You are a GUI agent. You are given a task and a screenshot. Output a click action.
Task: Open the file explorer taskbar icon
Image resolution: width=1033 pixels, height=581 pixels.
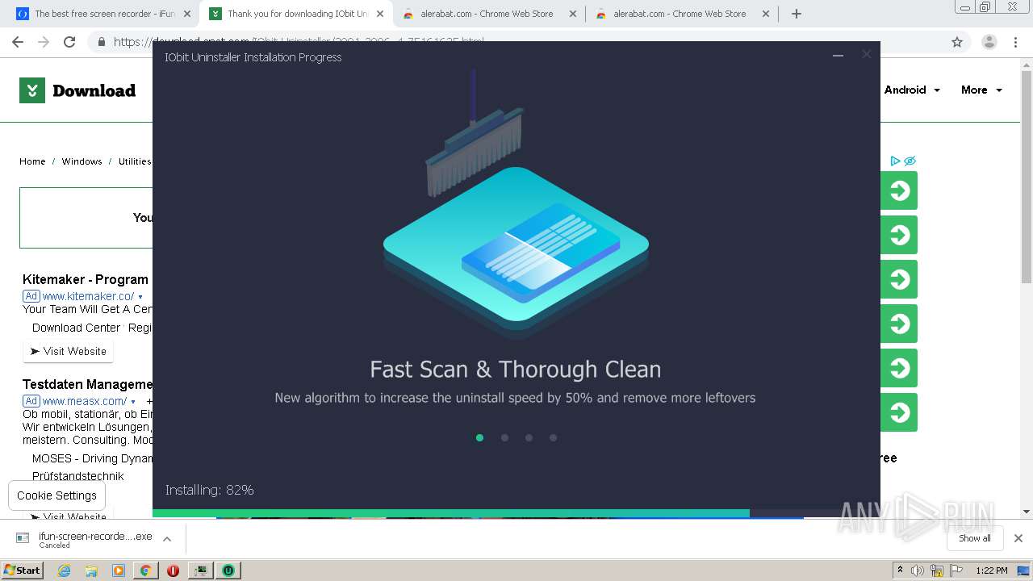click(91, 570)
